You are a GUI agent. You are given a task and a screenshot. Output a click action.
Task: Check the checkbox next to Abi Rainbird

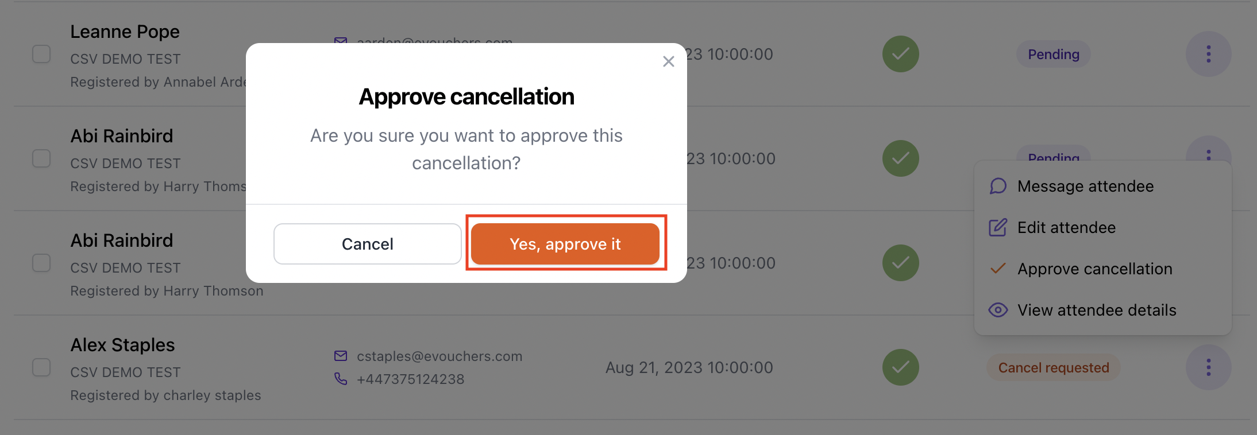coord(41,158)
